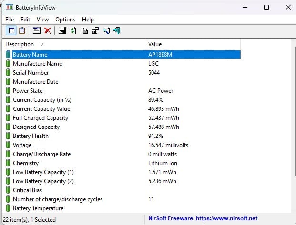Click the 91.2% health value
The width and height of the screenshot is (296, 225).
pos(155,136)
